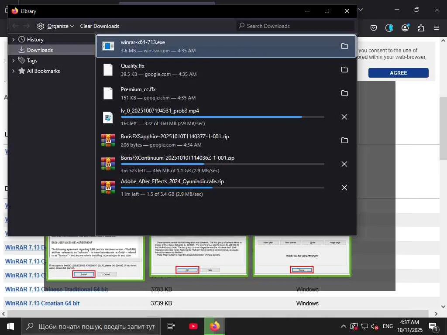The height and width of the screenshot is (335, 447).
Task: Open the Firefox tab list chevron
Action: pos(361,10)
